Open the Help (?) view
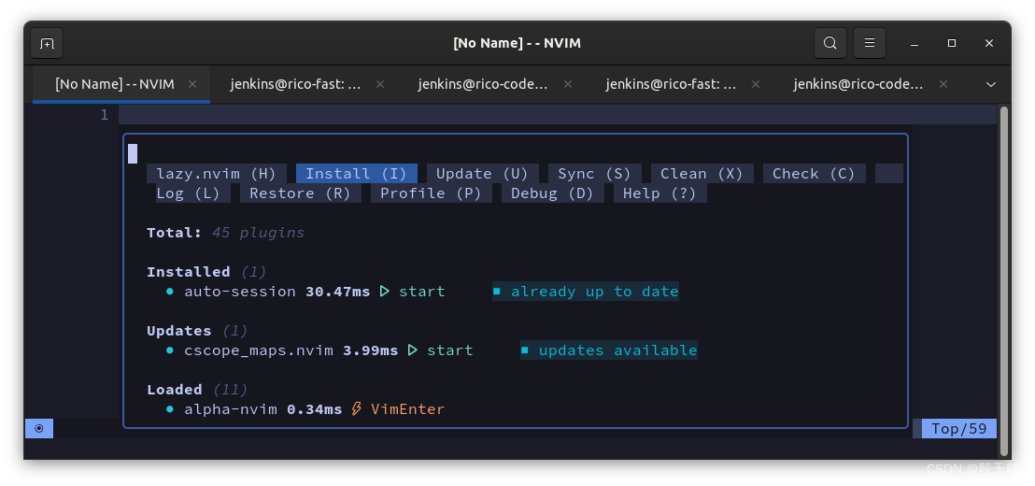 (x=660, y=193)
